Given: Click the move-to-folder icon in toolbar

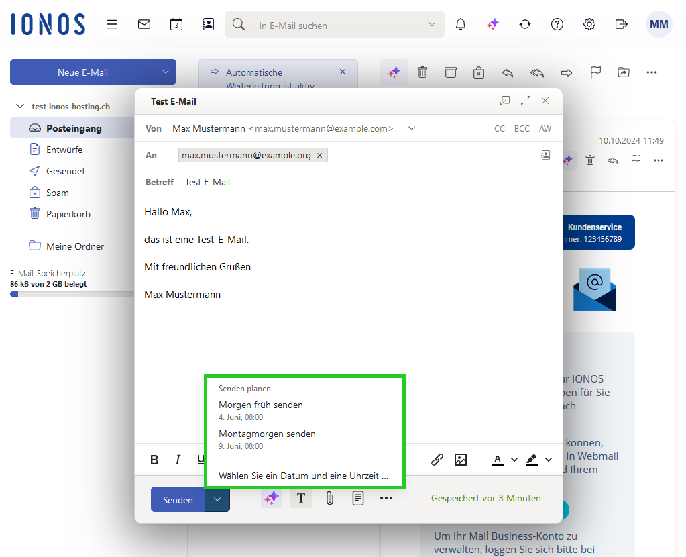Looking at the screenshot, I should point(624,72).
